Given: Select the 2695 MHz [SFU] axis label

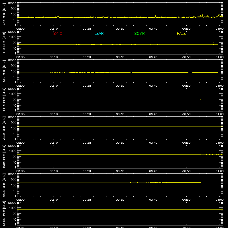Looking at the screenshot, I should (4, 128).
